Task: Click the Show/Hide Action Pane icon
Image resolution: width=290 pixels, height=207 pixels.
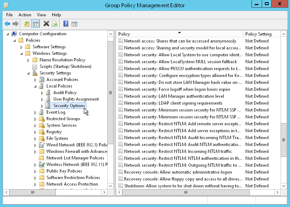Action: point(74,24)
